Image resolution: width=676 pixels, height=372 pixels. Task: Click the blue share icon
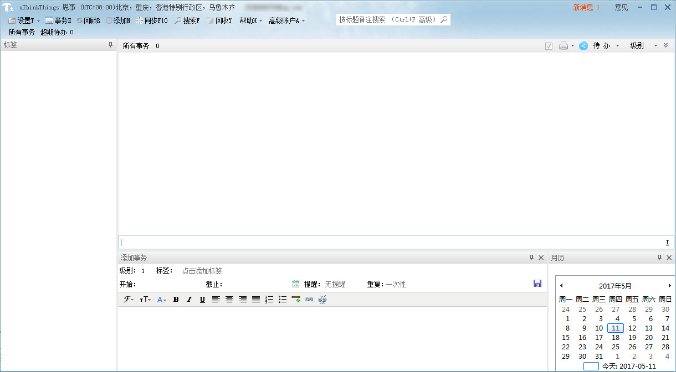(x=583, y=46)
